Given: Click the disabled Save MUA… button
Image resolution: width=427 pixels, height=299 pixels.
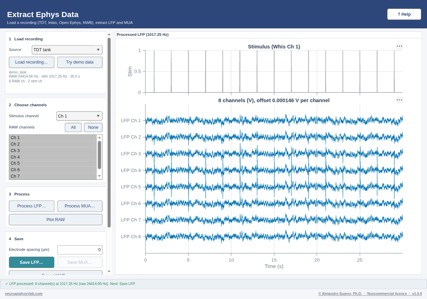Looking at the screenshot, I should pyautogui.click(x=80, y=262).
